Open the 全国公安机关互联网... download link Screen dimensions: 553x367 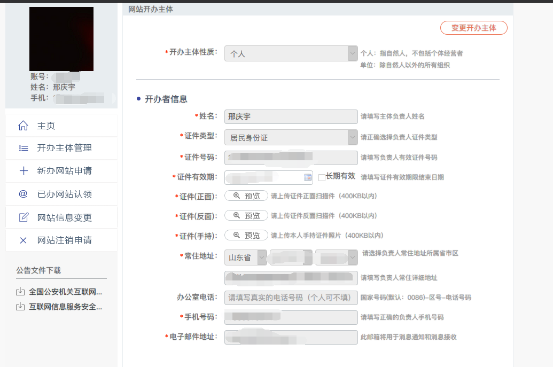(x=65, y=292)
